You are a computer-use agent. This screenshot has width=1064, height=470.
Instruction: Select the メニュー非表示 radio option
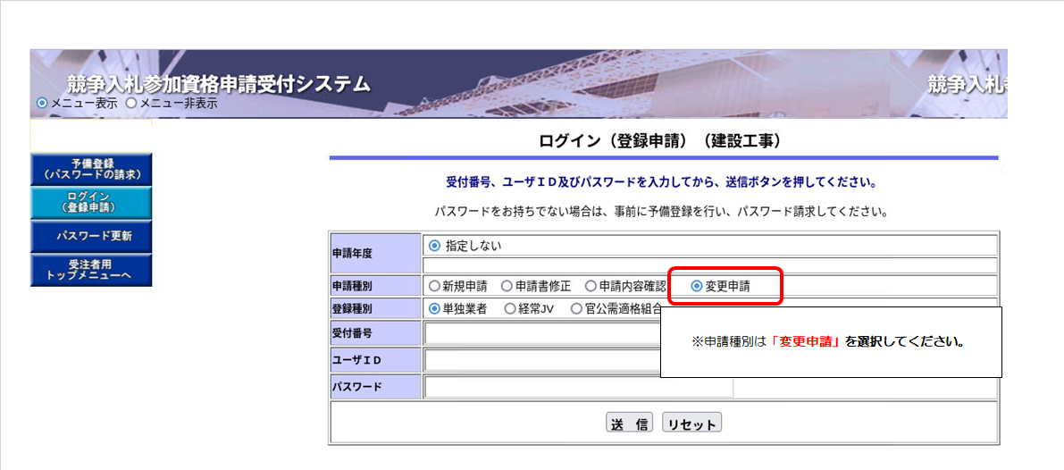(131, 104)
